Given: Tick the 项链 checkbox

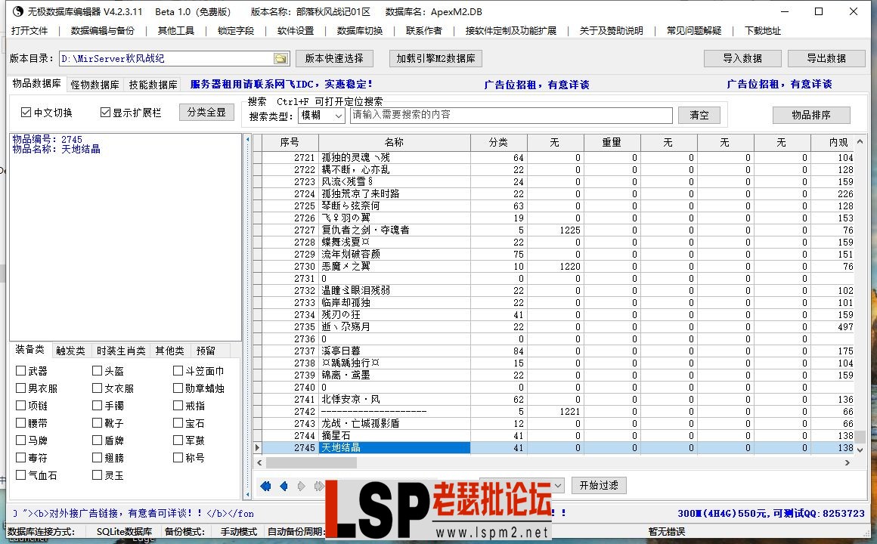Looking at the screenshot, I should coord(20,405).
